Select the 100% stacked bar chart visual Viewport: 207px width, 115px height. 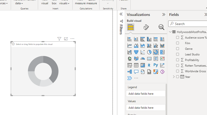(156, 39)
